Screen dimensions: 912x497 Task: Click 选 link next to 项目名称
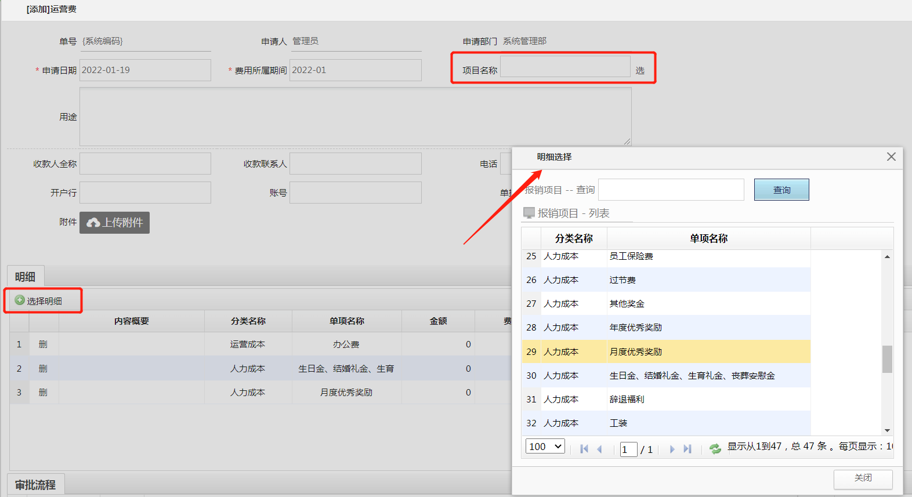click(640, 70)
